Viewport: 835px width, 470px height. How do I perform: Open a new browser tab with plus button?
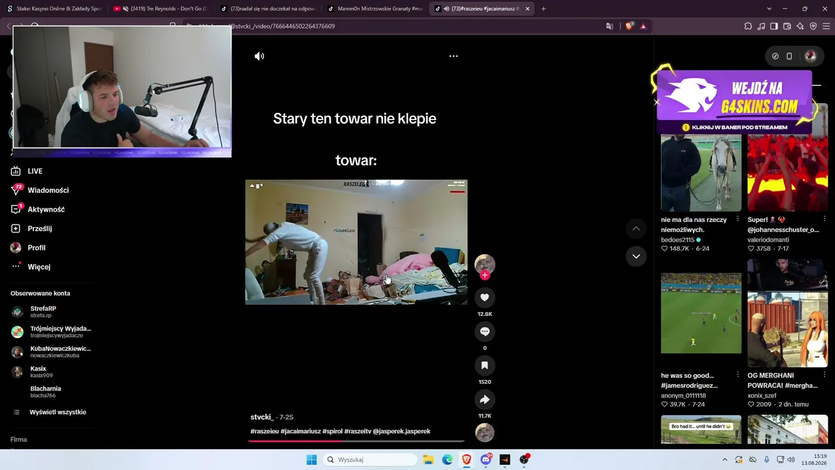coord(543,8)
